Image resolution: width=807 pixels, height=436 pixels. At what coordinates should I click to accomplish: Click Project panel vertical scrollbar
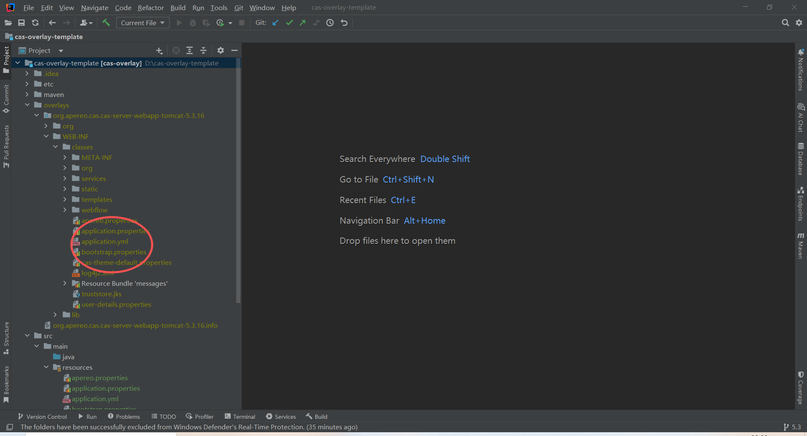pos(238,180)
